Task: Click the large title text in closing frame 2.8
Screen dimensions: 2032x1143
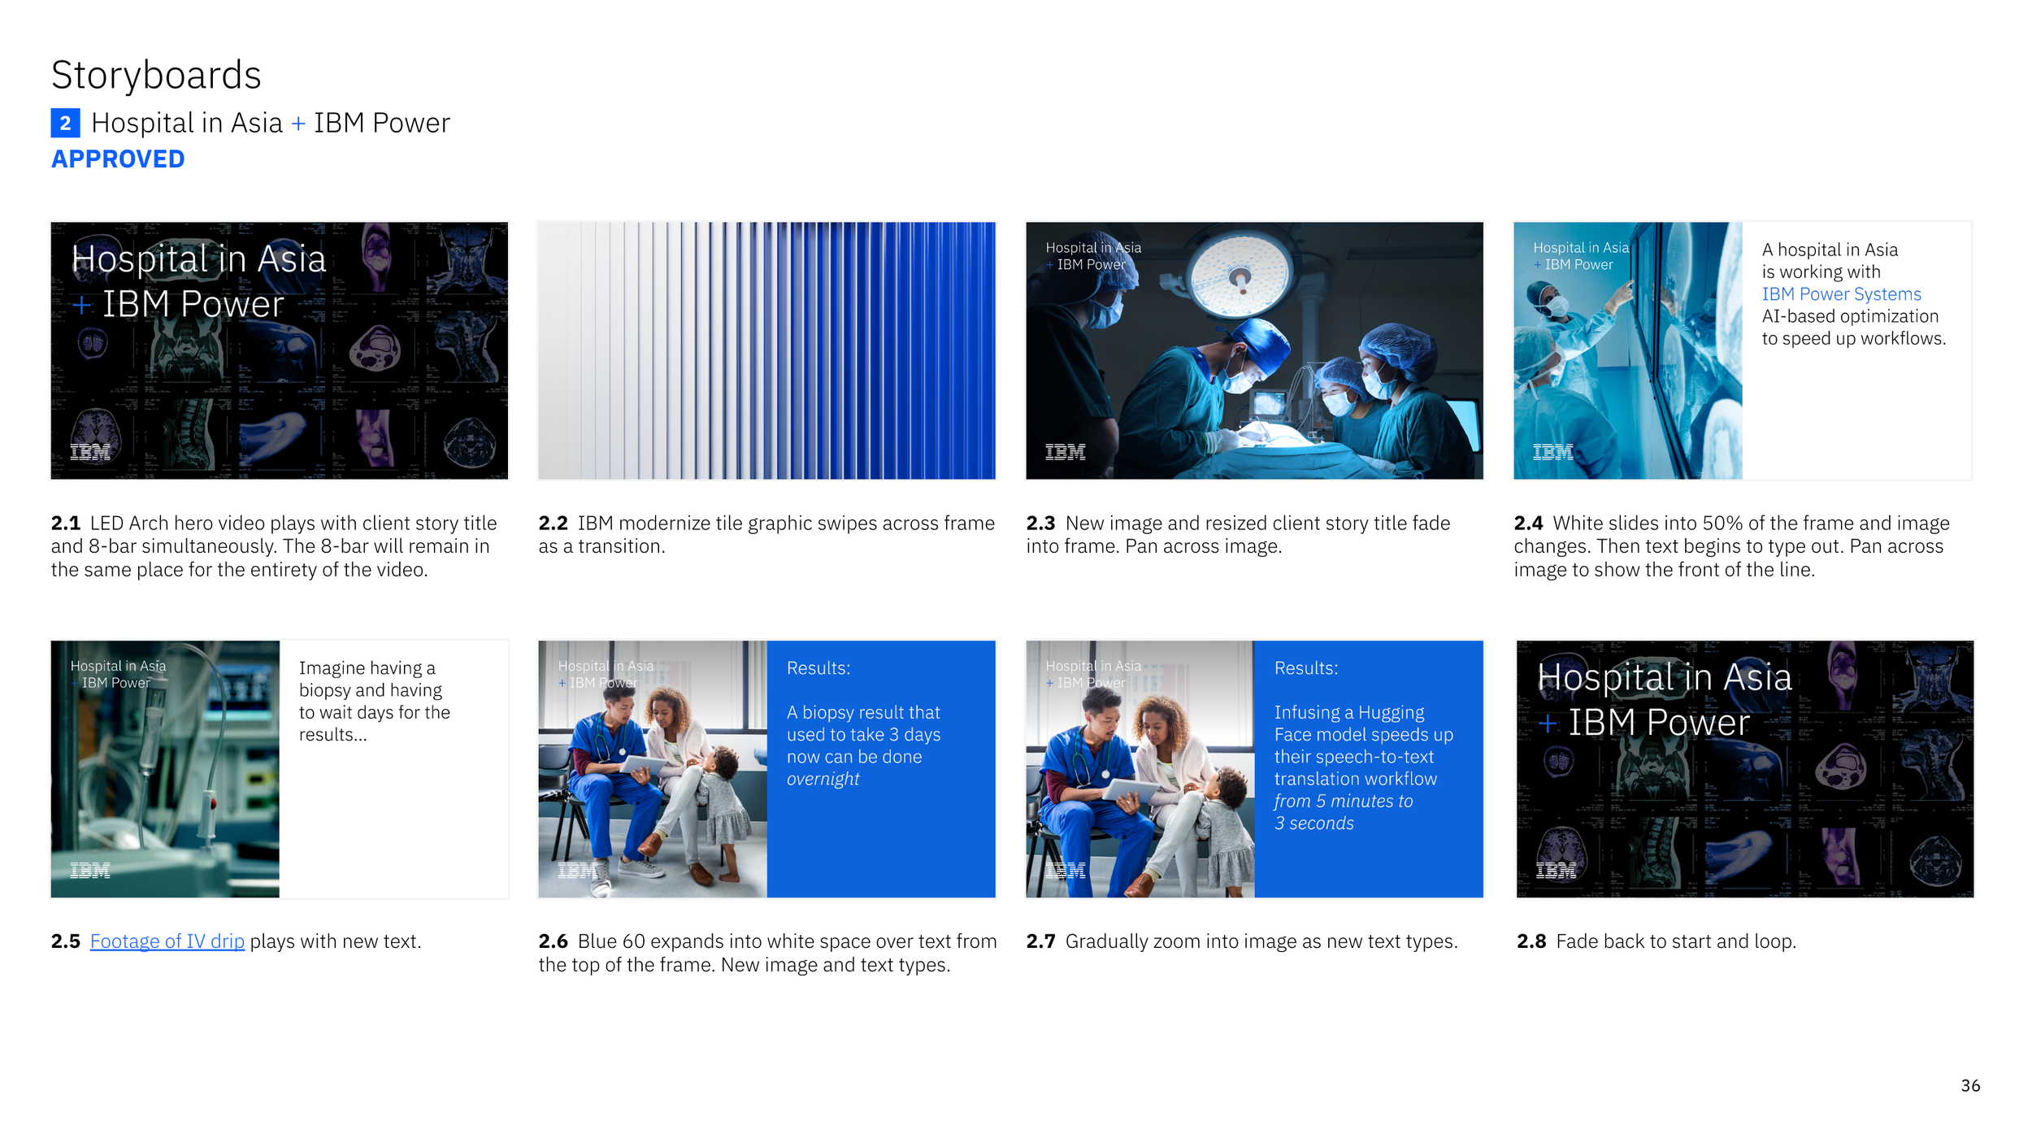Action: 1665,700
